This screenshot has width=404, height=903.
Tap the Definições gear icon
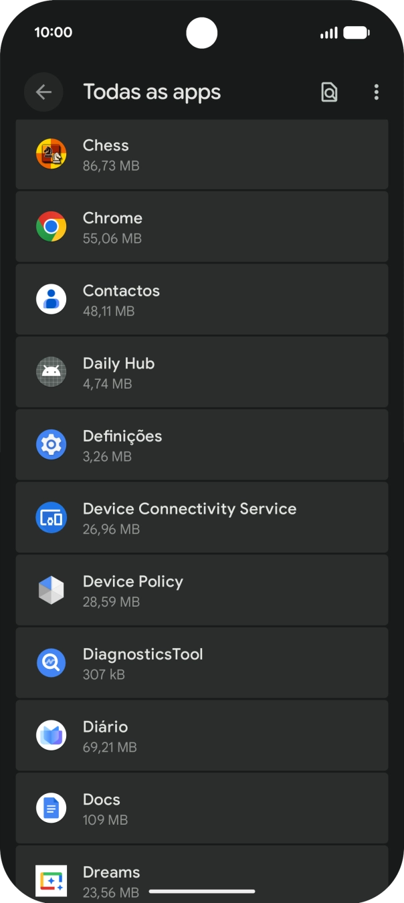[x=51, y=445]
